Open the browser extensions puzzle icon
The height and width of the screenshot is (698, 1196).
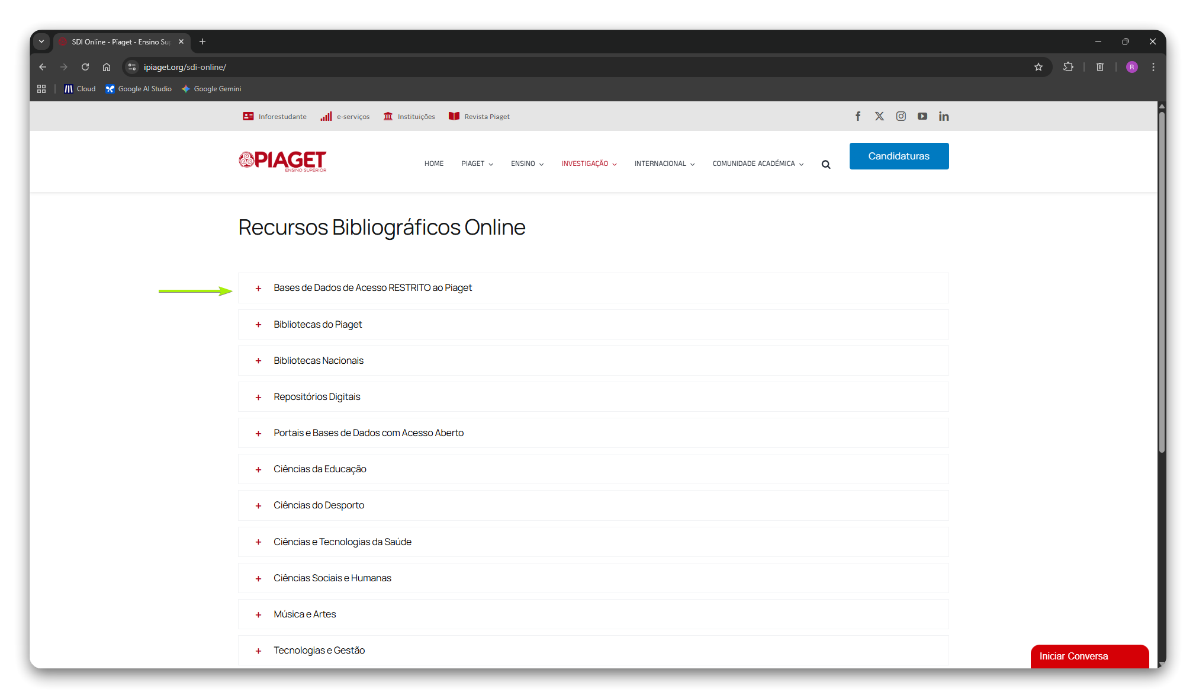[1068, 67]
